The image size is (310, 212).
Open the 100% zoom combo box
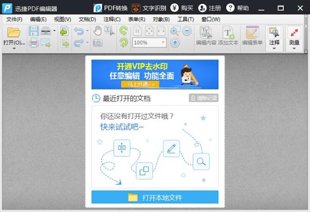pos(149,42)
